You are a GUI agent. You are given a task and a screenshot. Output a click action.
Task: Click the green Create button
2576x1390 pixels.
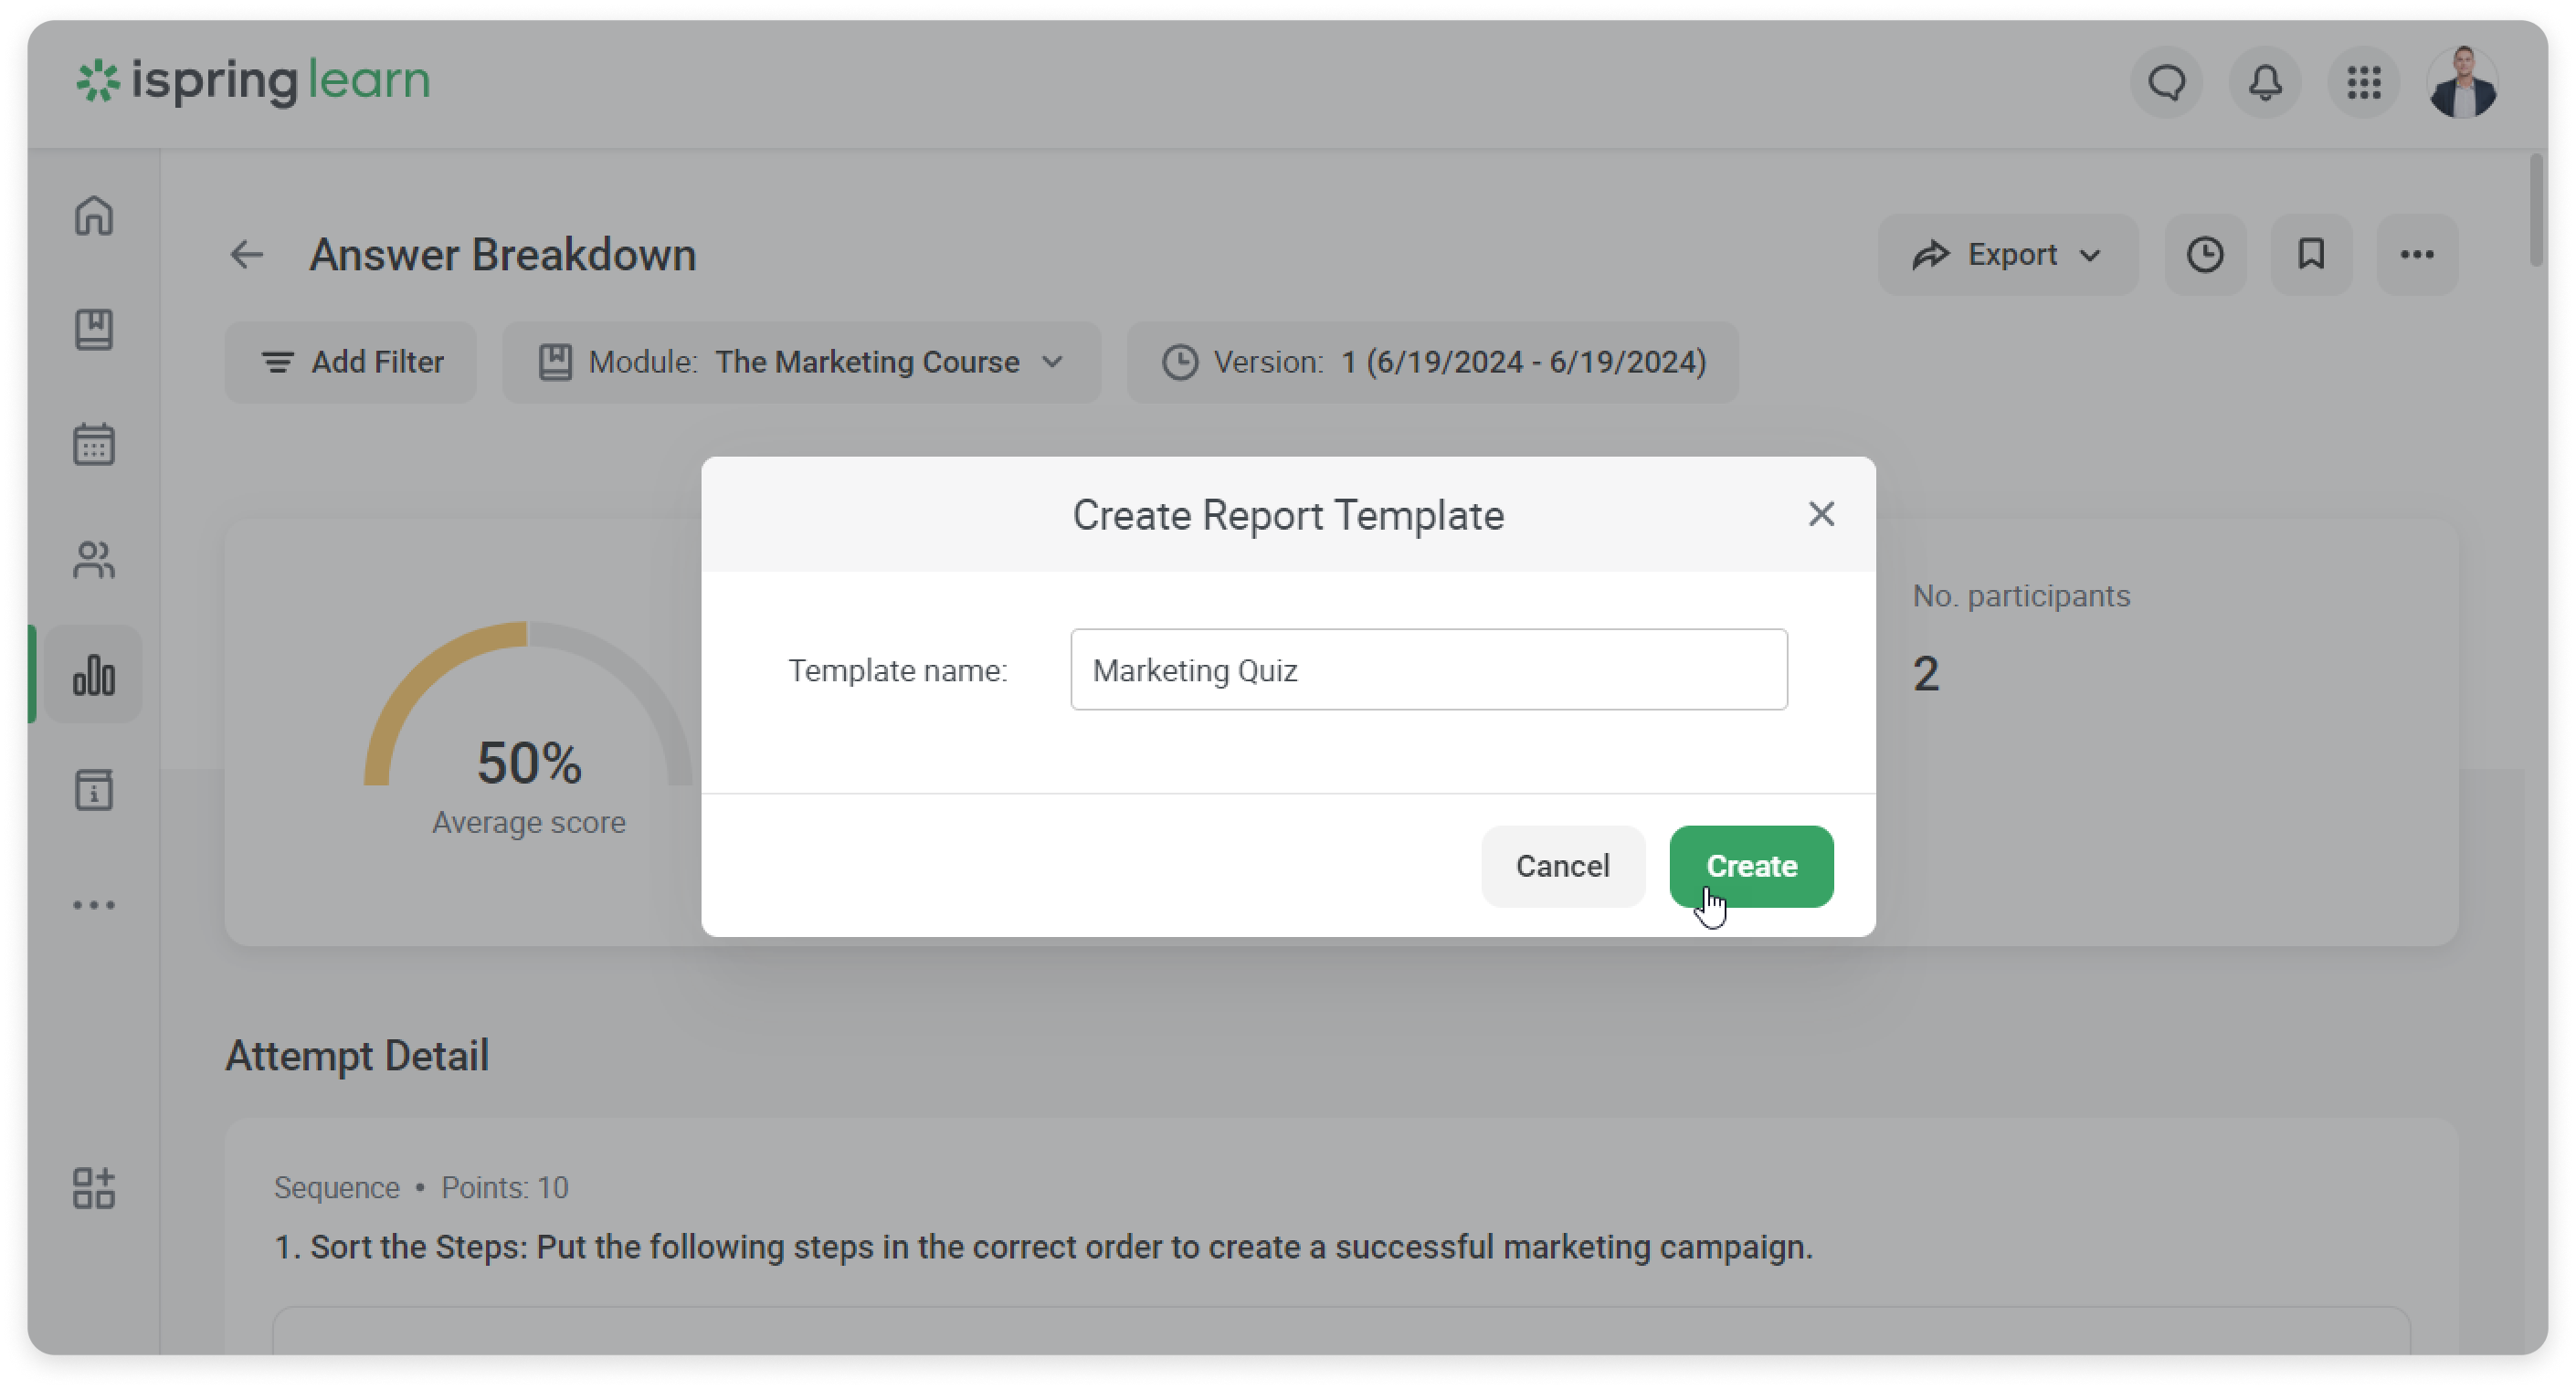(x=1751, y=866)
